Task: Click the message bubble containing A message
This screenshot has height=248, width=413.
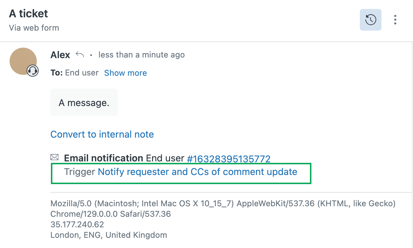Action: click(84, 102)
